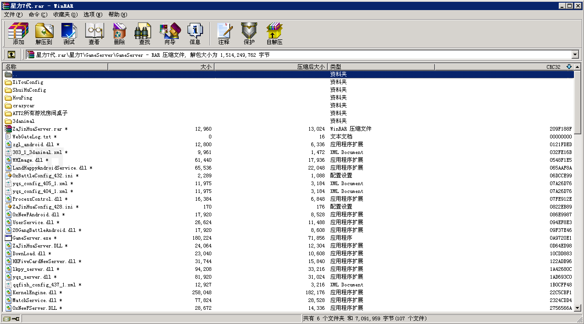584x324 pixels.
Task: Click the WebGateLog.txt file icon
Action: click(8, 137)
